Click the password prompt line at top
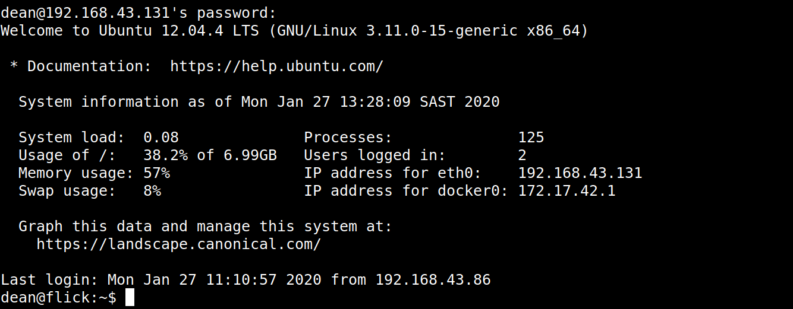This screenshot has width=793, height=309. point(139,13)
